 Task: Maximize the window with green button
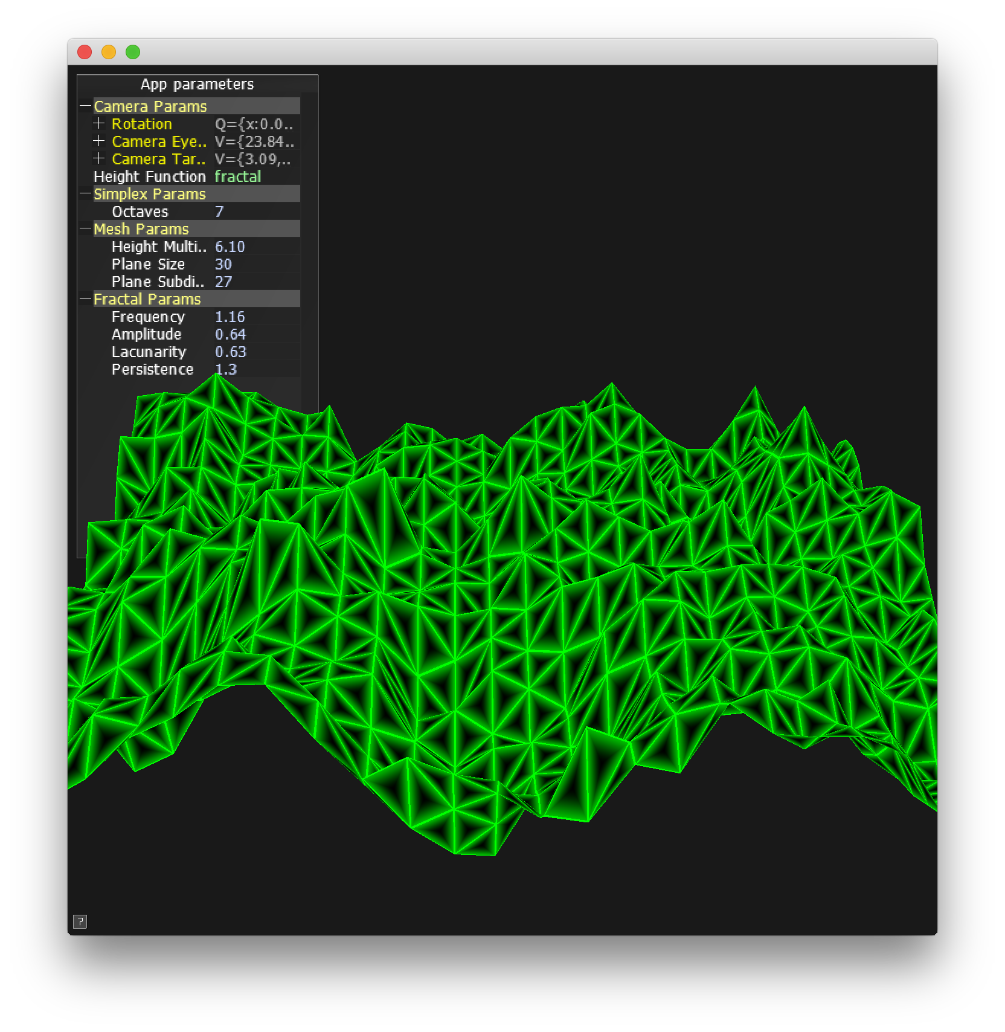(x=133, y=52)
